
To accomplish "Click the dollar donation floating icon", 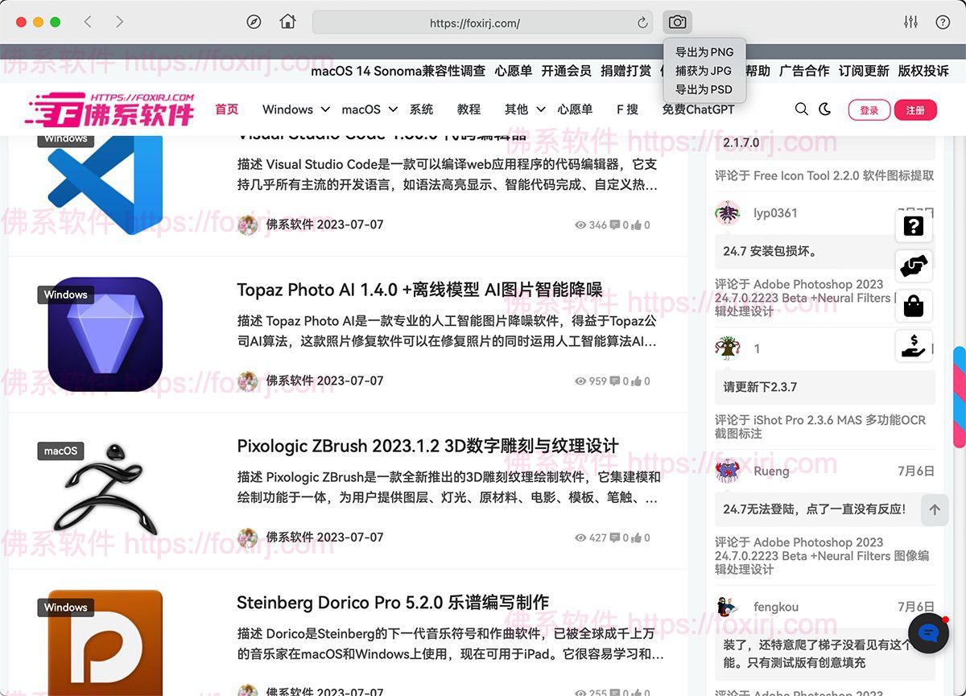I will click(x=913, y=346).
